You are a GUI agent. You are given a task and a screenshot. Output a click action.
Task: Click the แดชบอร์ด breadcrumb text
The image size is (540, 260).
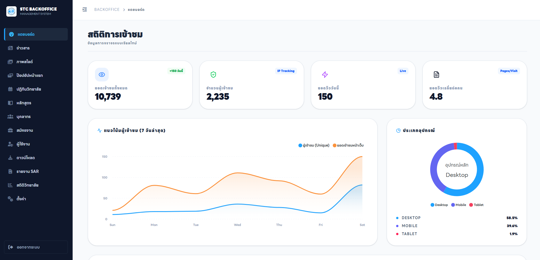(x=136, y=10)
